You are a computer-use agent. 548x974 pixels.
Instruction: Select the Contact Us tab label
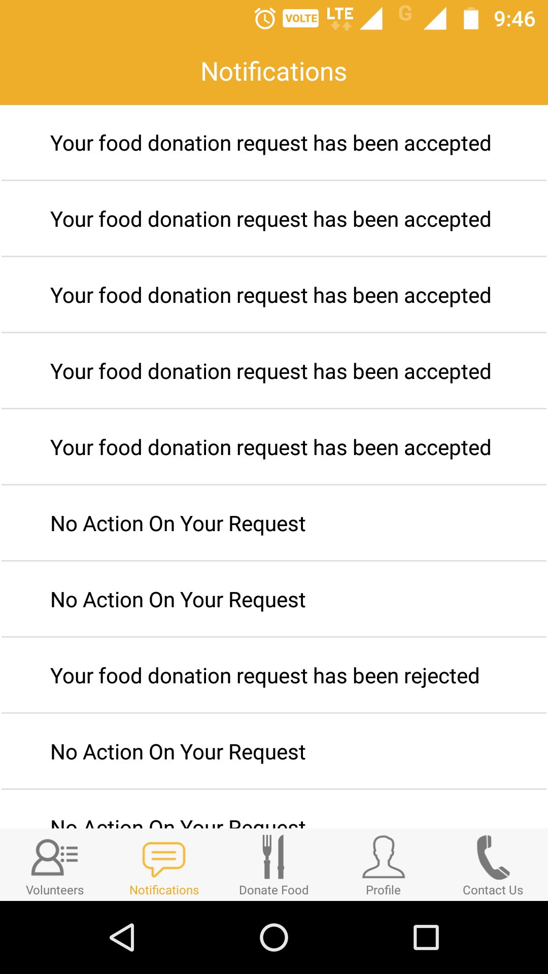click(x=493, y=890)
